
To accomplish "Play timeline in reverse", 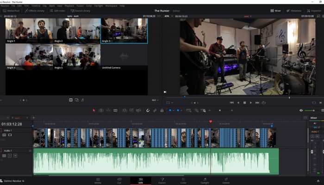I will 238,103.
